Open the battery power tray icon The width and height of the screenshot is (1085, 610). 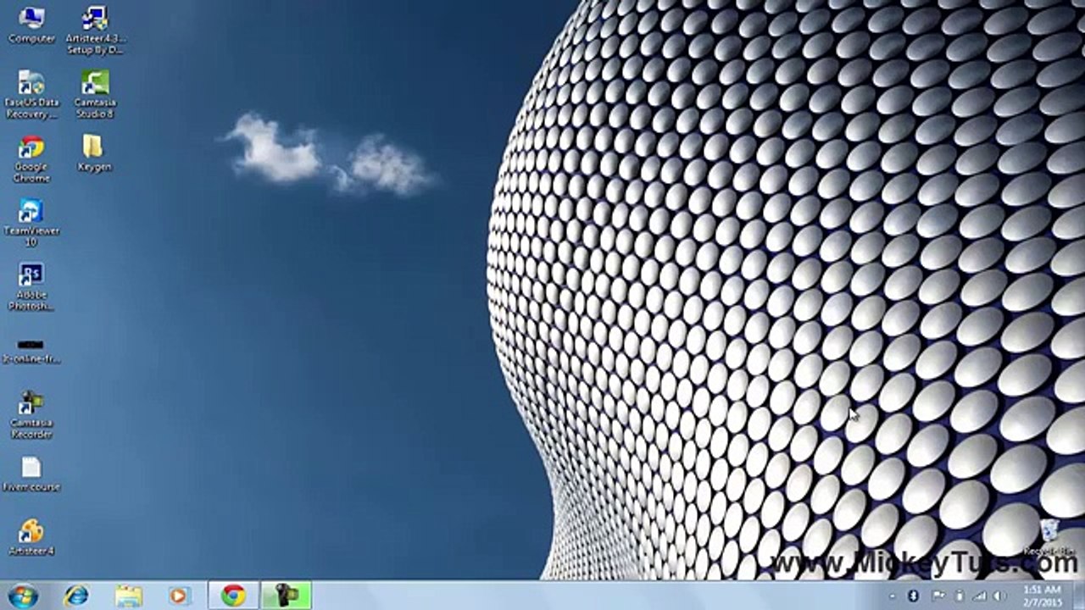[960, 596]
